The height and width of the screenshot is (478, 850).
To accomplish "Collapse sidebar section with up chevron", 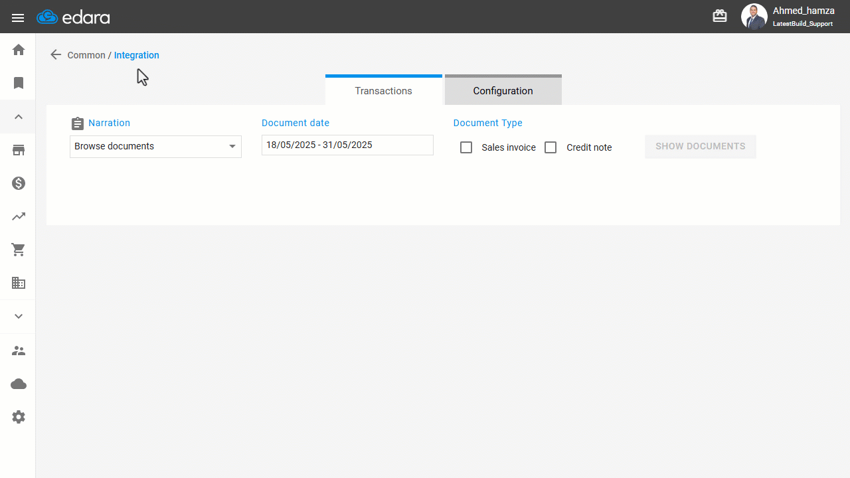I will (19, 117).
